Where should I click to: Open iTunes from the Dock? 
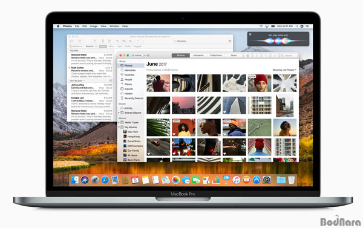pos(236,180)
